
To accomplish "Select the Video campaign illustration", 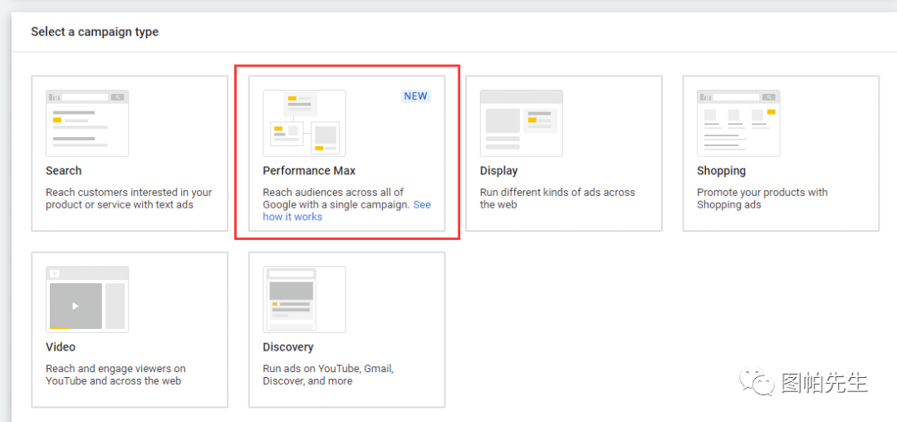I will click(x=87, y=299).
